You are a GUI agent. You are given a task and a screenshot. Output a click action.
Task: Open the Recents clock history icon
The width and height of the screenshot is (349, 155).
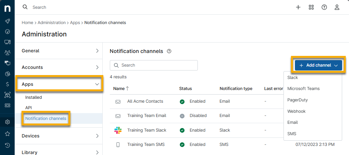(x=7, y=145)
